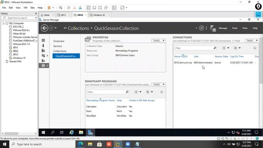Screen dimensions: 263x148
Task: Open VMware VM menu
Action: click(25, 8)
